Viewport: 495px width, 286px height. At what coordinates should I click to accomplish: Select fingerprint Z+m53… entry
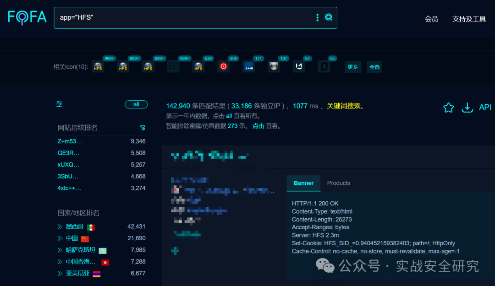point(70,141)
